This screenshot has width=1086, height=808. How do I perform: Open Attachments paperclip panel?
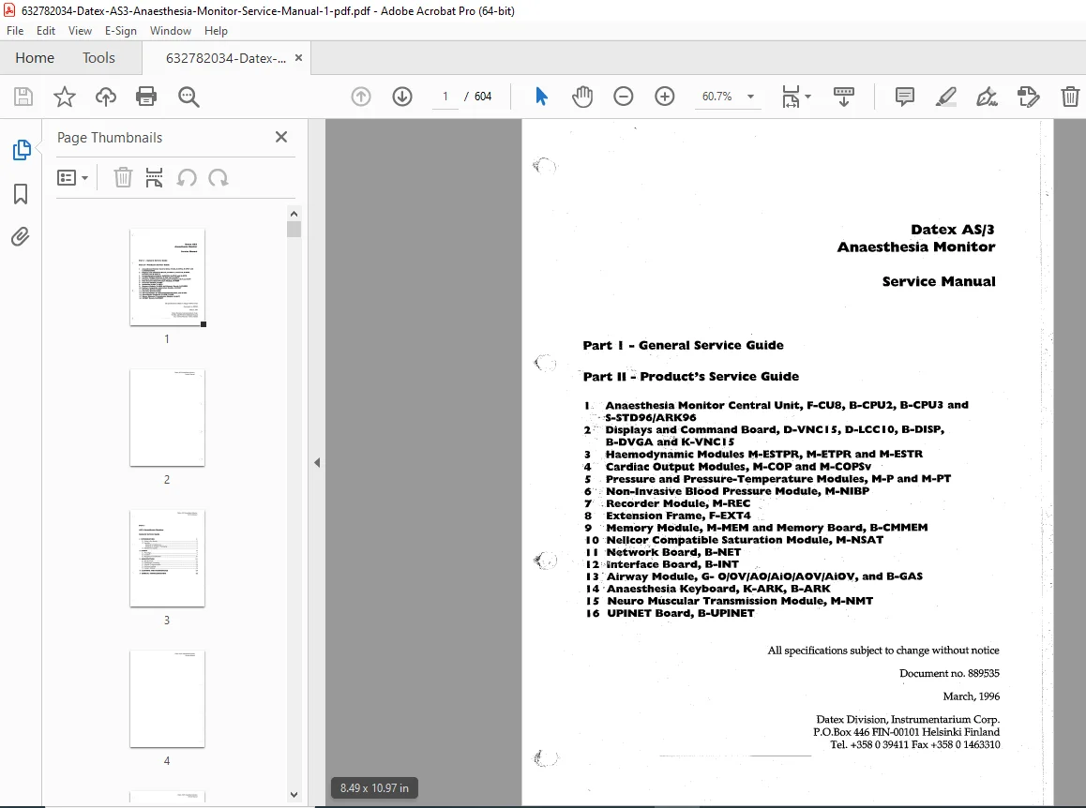pos(20,237)
